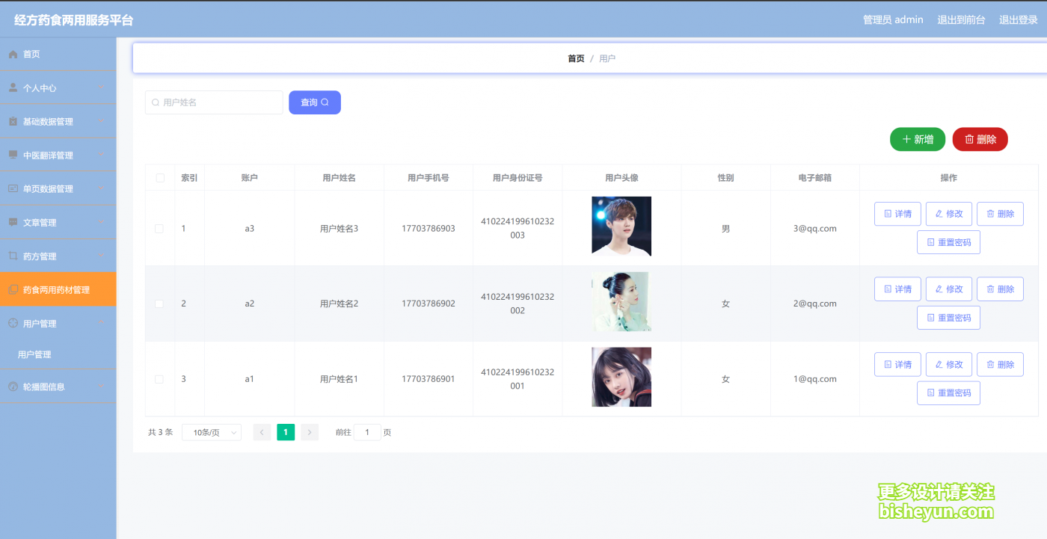
Task: Click the 用户身份证号 column header
Action: (x=518, y=178)
